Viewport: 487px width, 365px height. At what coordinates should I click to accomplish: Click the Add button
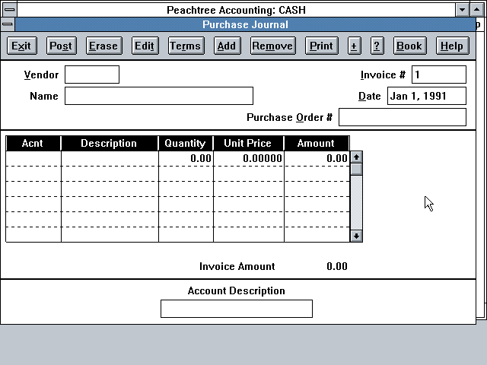tap(227, 46)
